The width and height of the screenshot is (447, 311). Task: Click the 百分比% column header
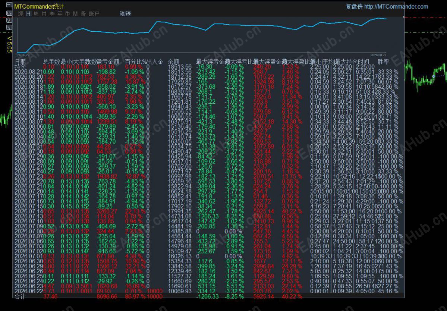pyautogui.click(x=136, y=62)
